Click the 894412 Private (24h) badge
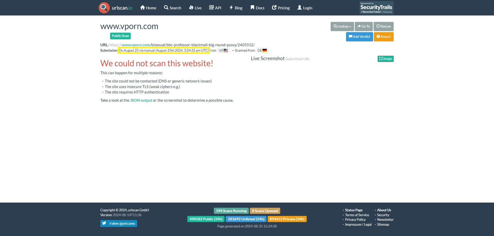This screenshot has width=494, height=236. 287,219
